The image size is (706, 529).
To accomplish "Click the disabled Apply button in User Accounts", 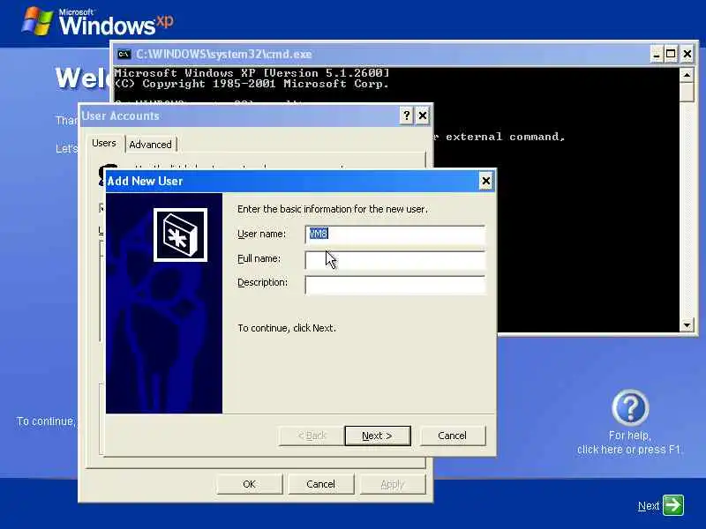I will [x=392, y=484].
